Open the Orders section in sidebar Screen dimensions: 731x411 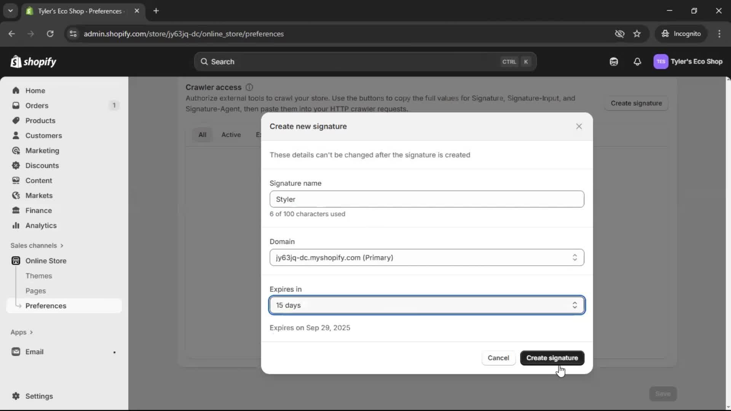[37, 105]
